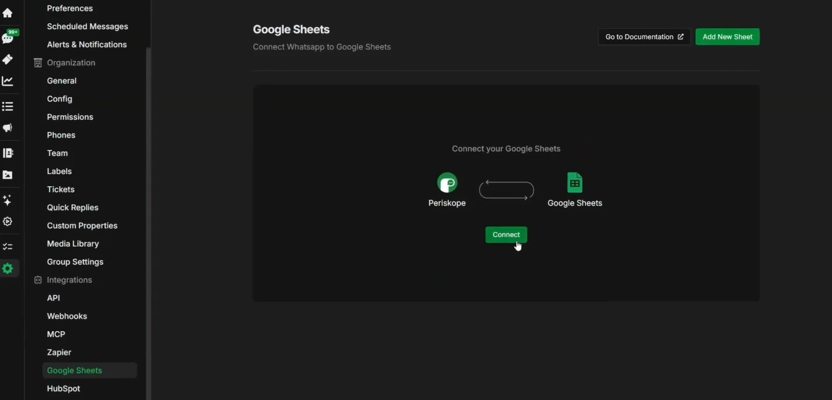Open the megaphone broadcast icon
This screenshot has width=832, height=400.
point(7,128)
